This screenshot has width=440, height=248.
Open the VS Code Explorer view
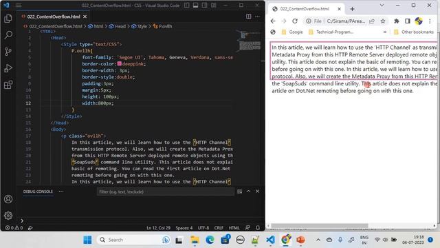point(8,19)
